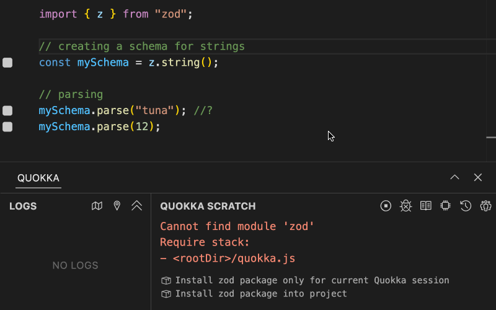Open the Quokka debugger bug icon
This screenshot has width=496, height=310.
coord(405,206)
